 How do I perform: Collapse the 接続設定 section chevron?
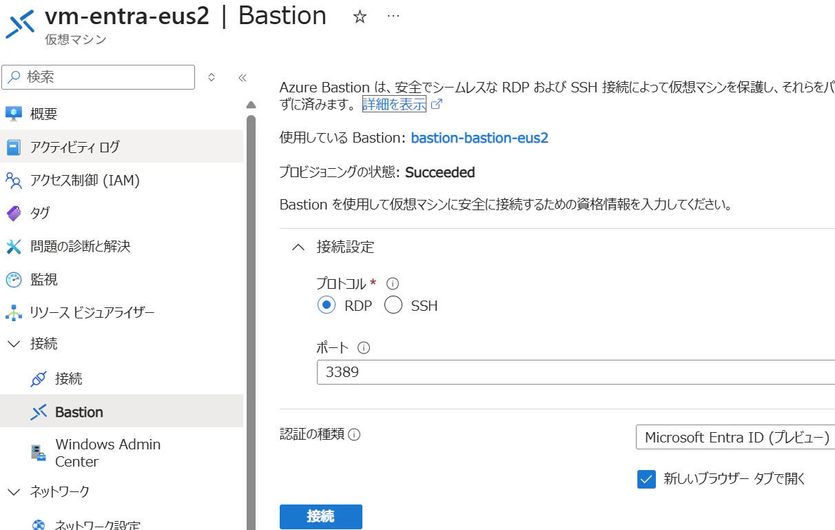click(298, 247)
